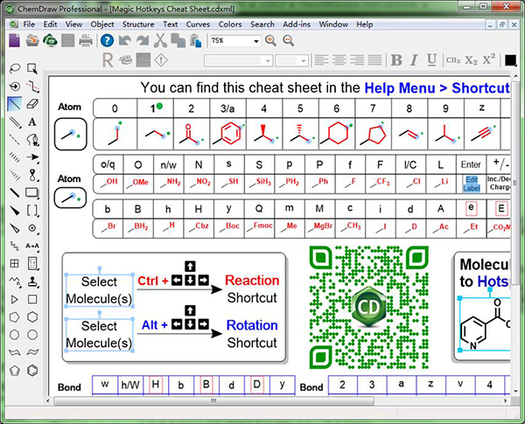
Task: Toggle superscript X2 formatting
Action: pyautogui.click(x=489, y=59)
